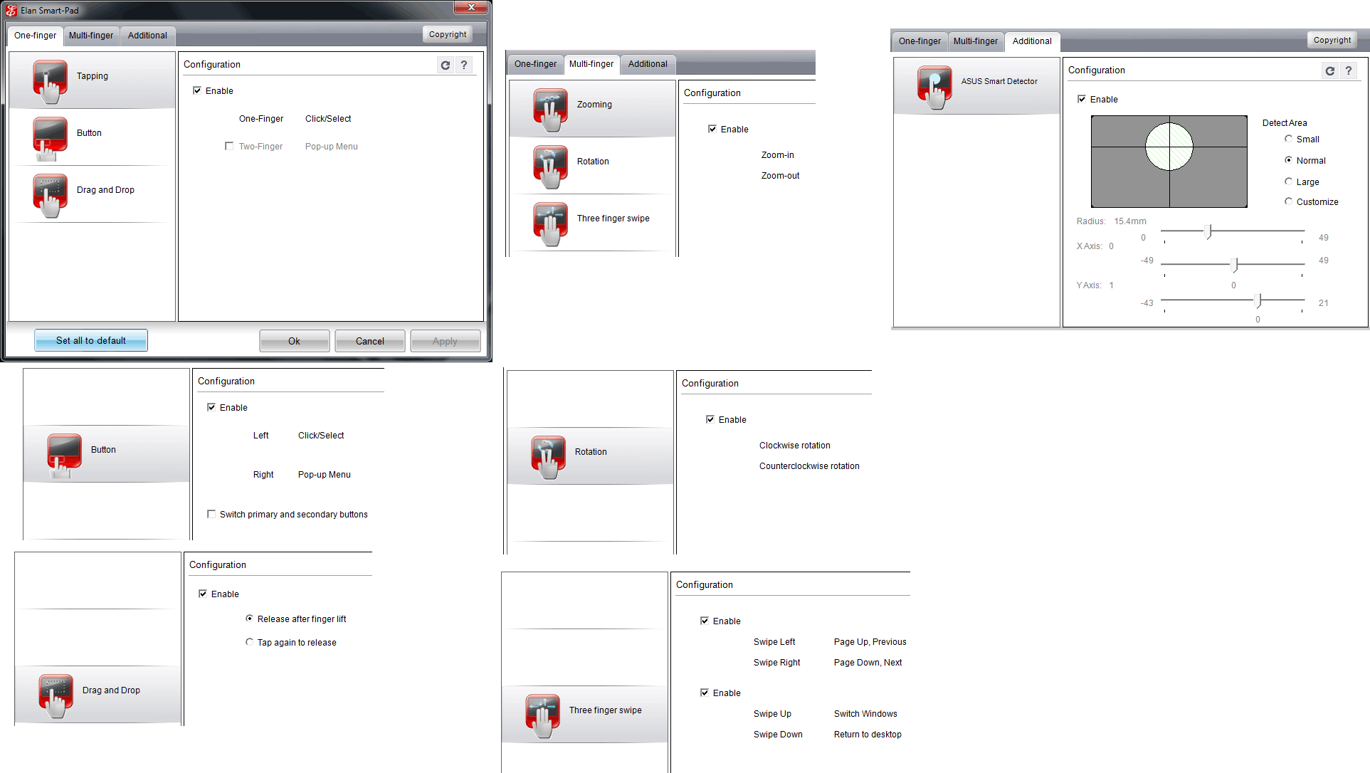1370x773 pixels.
Task: Open the Additional settings tab
Action: [x=147, y=35]
